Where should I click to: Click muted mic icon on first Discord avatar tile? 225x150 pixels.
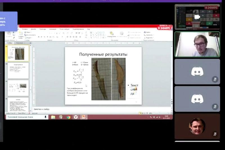point(215,79)
